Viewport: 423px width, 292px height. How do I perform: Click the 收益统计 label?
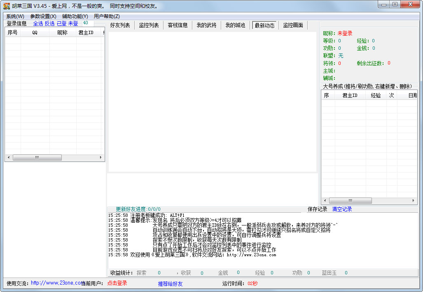(122, 273)
